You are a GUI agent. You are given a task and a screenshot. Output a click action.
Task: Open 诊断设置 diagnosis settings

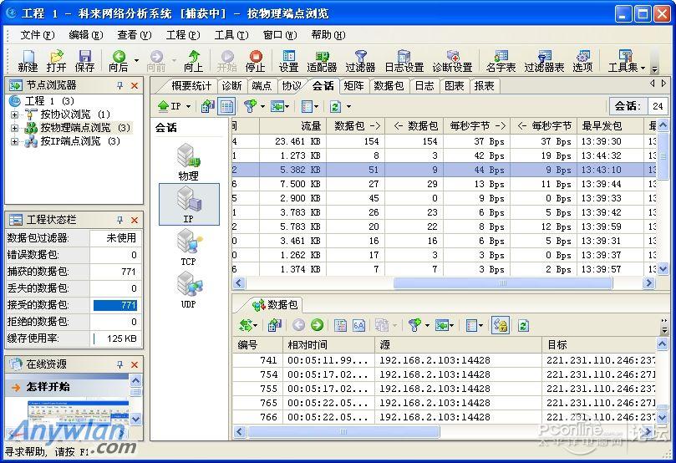(x=452, y=61)
